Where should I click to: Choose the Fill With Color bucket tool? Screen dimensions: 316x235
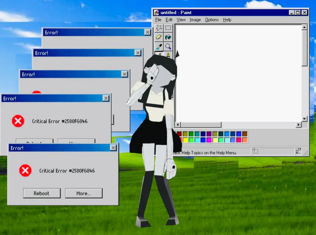point(168,37)
